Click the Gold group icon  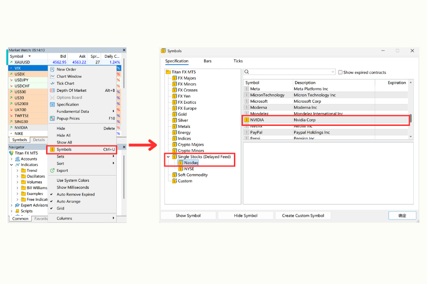175,114
